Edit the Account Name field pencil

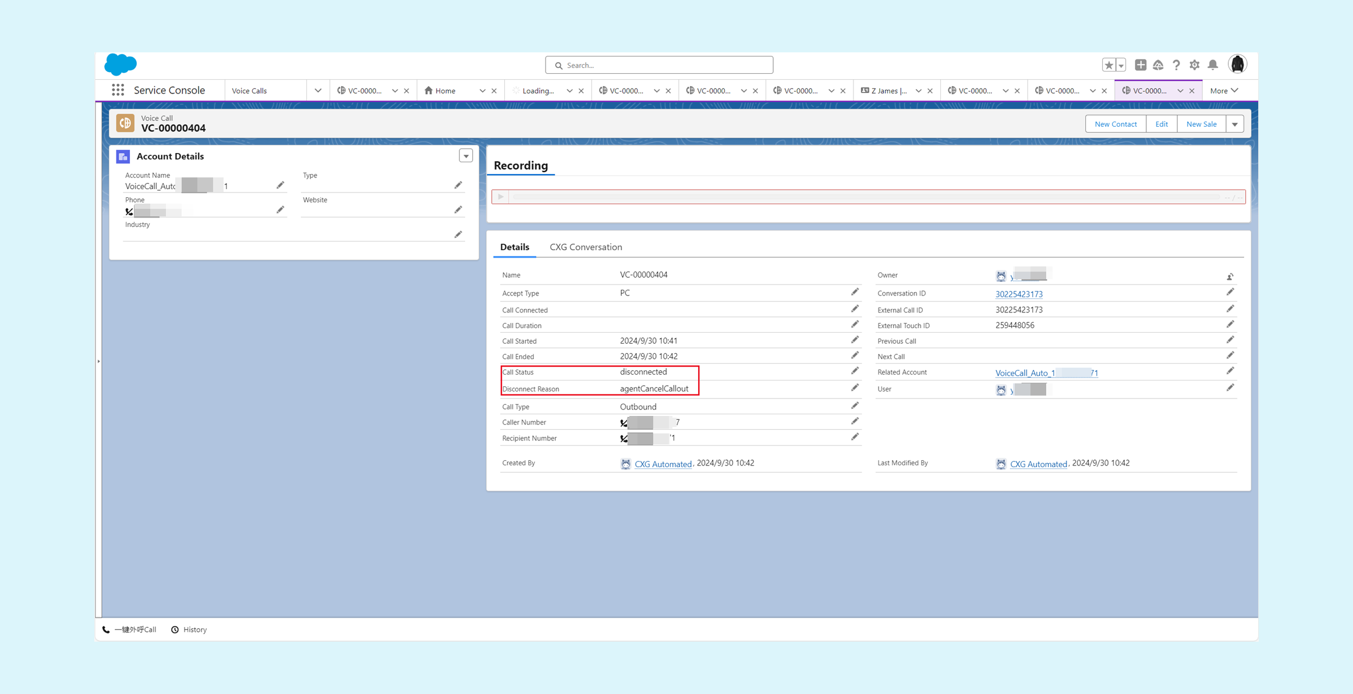[280, 185]
